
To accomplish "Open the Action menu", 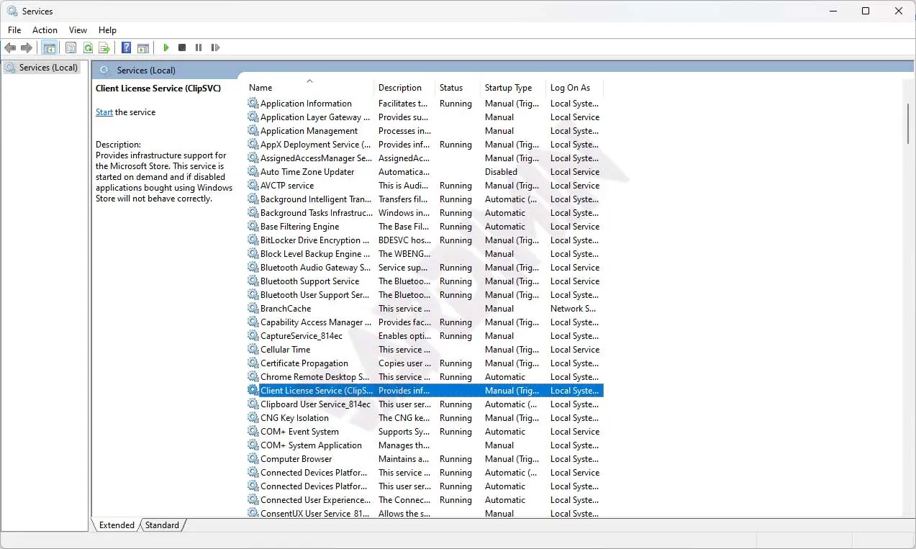I will pyautogui.click(x=45, y=30).
